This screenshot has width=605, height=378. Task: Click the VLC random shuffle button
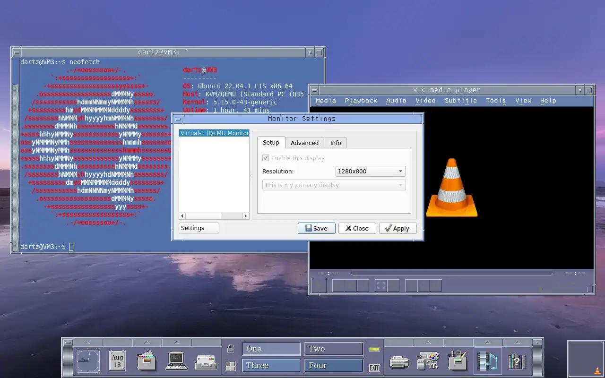pyautogui.click(x=436, y=285)
